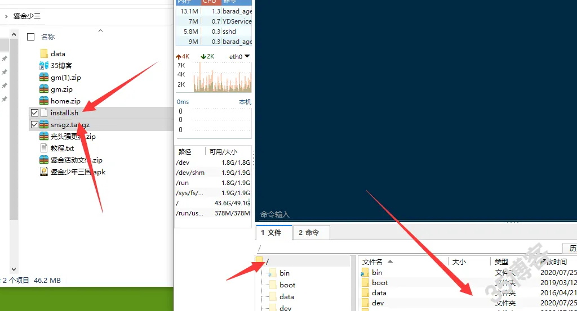Open the eth0 network interface dropdown

coord(247,56)
